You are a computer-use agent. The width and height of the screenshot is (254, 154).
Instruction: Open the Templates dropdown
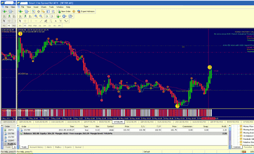point(71,16)
